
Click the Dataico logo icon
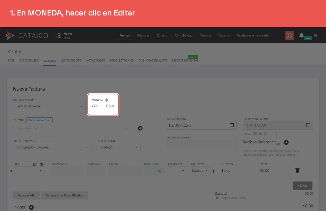click(x=10, y=35)
